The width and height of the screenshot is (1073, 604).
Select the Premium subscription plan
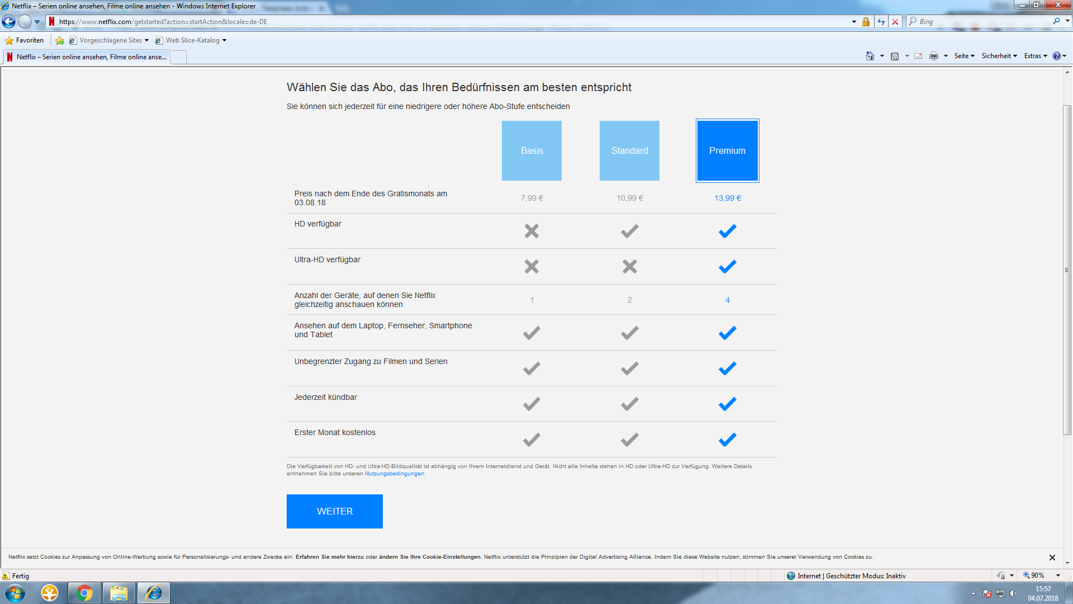coord(727,150)
